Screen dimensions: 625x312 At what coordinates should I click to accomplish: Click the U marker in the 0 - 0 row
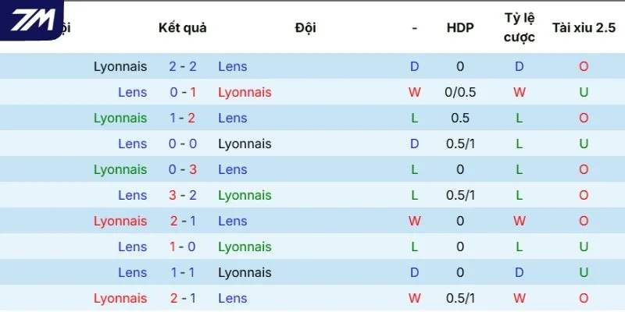[x=584, y=144]
